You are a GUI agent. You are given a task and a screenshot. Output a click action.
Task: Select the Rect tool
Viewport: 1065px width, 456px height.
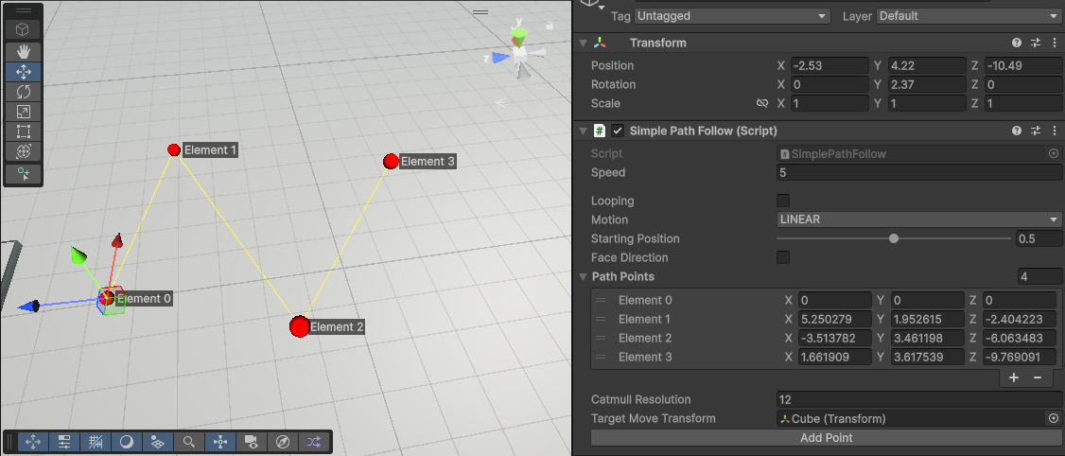click(23, 132)
